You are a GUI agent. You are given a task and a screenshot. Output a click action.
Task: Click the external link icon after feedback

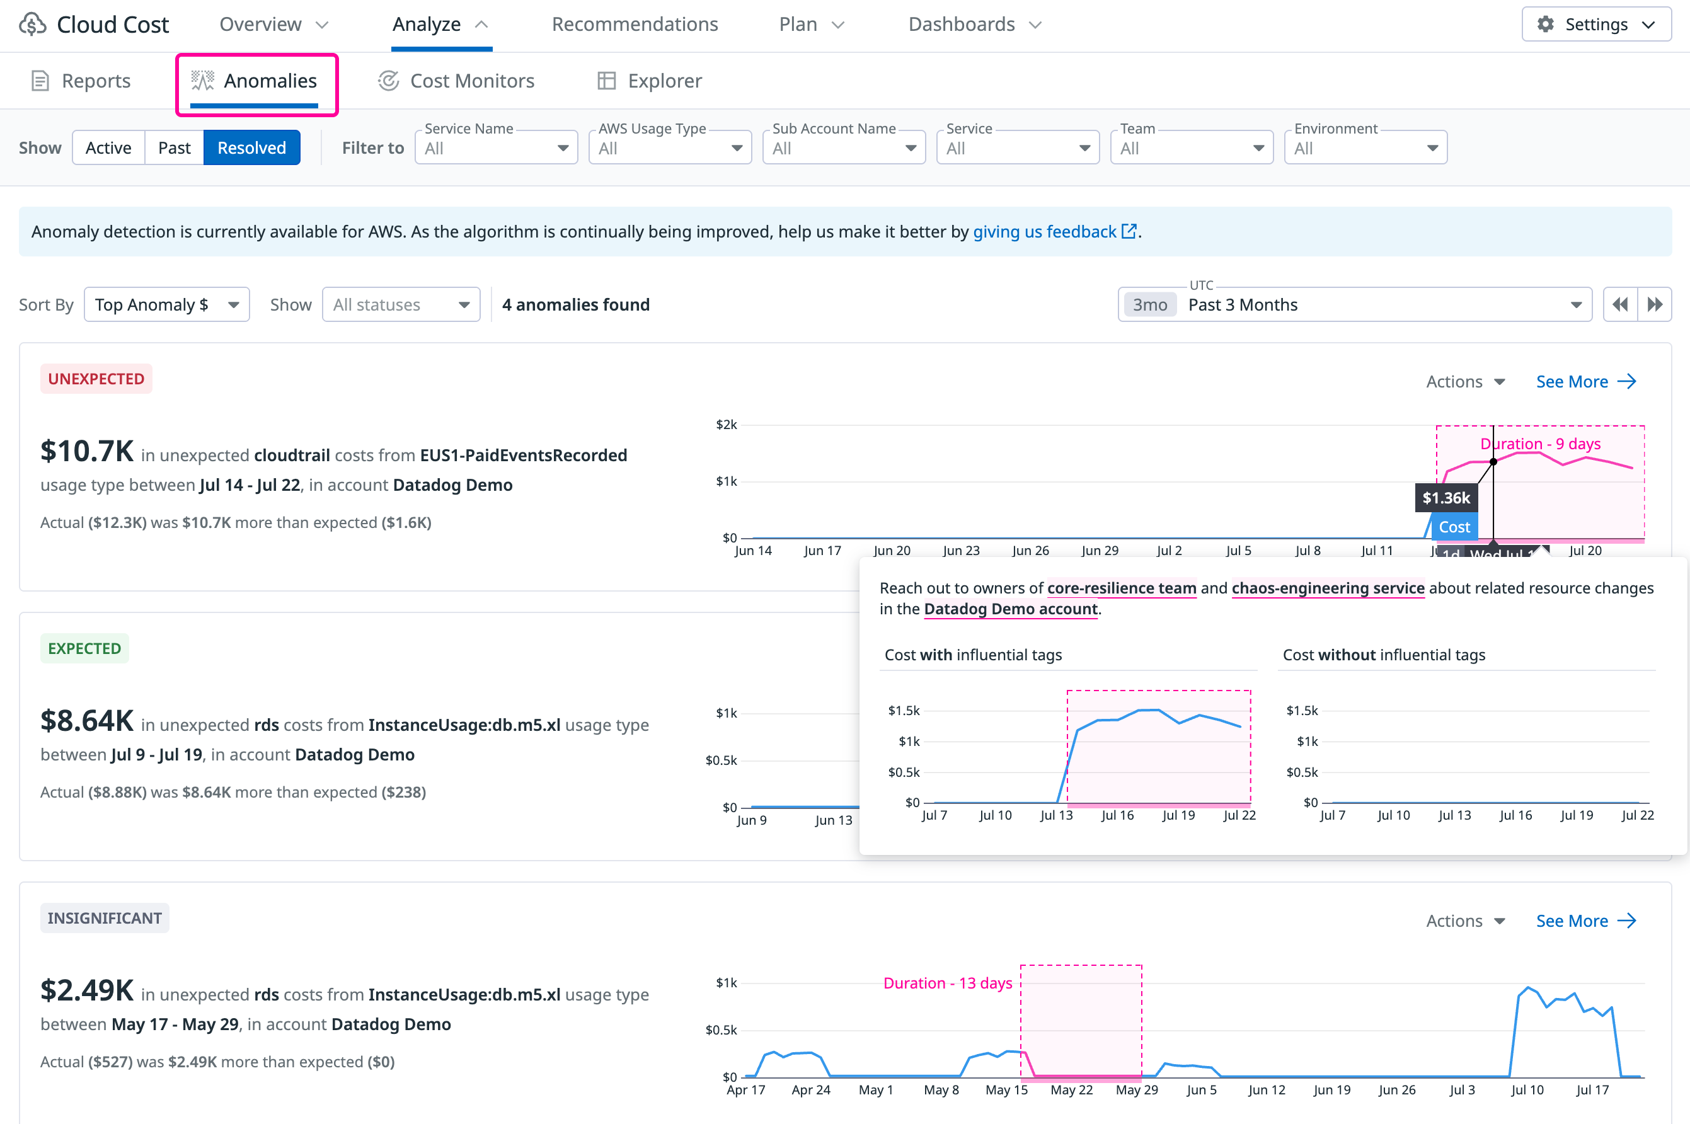click(x=1129, y=231)
